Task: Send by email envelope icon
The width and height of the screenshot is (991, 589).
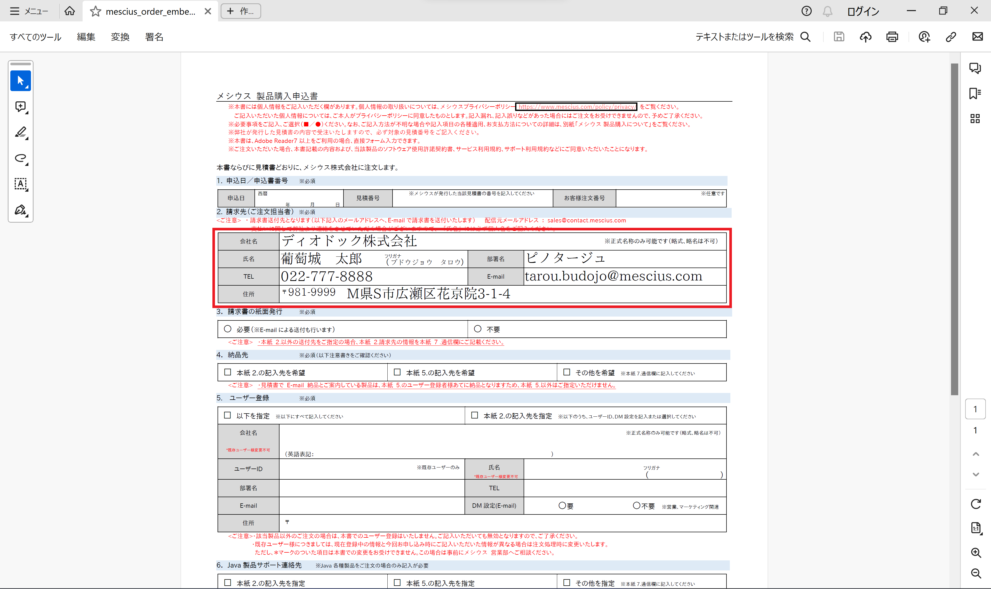Action: pyautogui.click(x=978, y=37)
